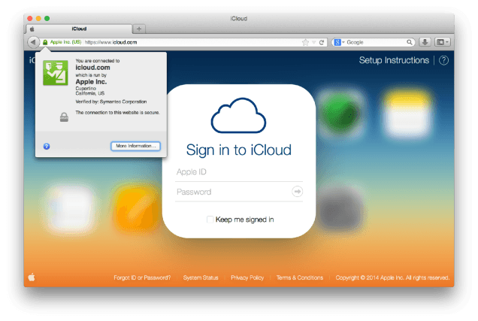Image resolution: width=478 pixels, height=321 pixels.
Task: Open the bookmarks menu dropdown button
Action: coord(443,42)
